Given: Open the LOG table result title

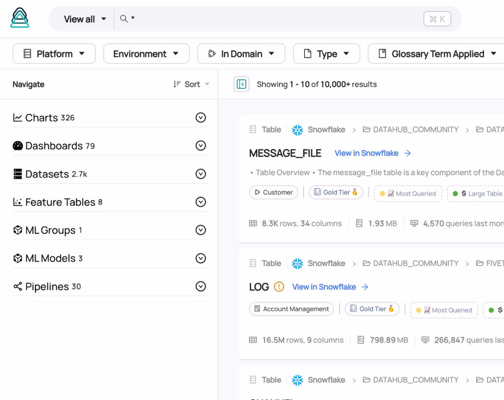Looking at the screenshot, I should coord(259,287).
